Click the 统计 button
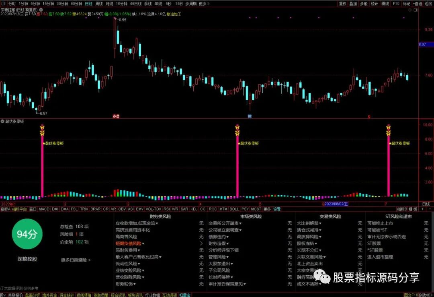The width and height of the screenshot is (434, 297). [x=374, y=4]
